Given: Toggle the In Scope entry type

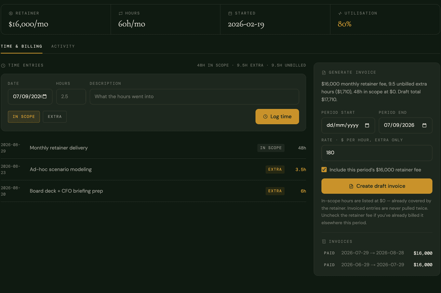Looking at the screenshot, I should tap(24, 117).
